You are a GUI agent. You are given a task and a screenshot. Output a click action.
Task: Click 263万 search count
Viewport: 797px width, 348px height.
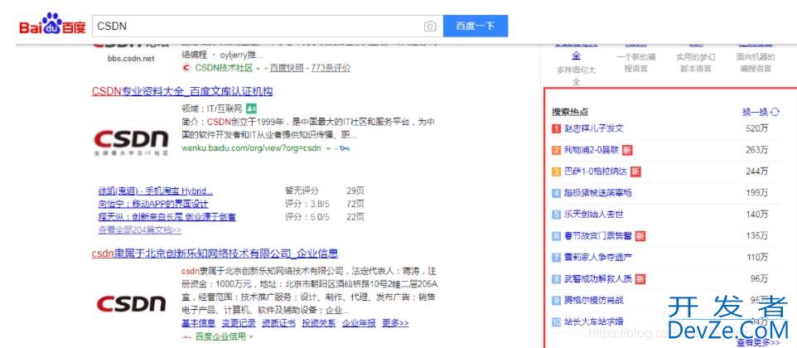point(757,150)
